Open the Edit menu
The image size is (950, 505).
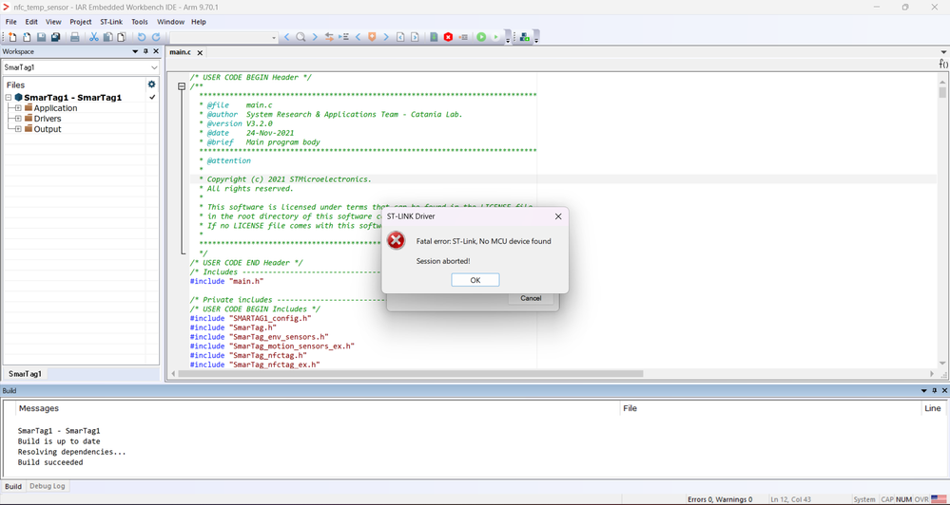click(x=31, y=22)
